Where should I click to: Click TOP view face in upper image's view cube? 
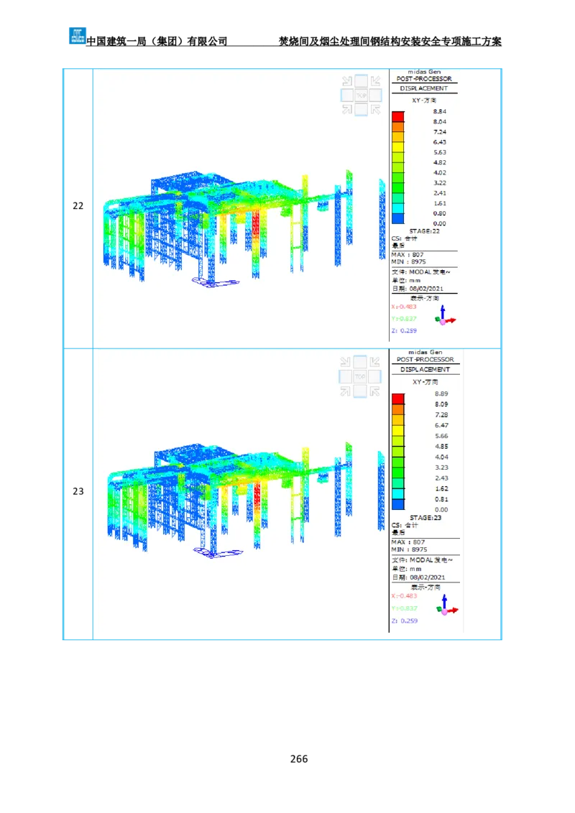coord(361,95)
